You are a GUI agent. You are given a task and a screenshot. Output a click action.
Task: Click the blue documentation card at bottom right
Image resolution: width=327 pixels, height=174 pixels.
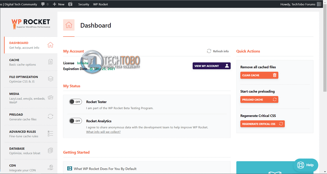(275, 167)
